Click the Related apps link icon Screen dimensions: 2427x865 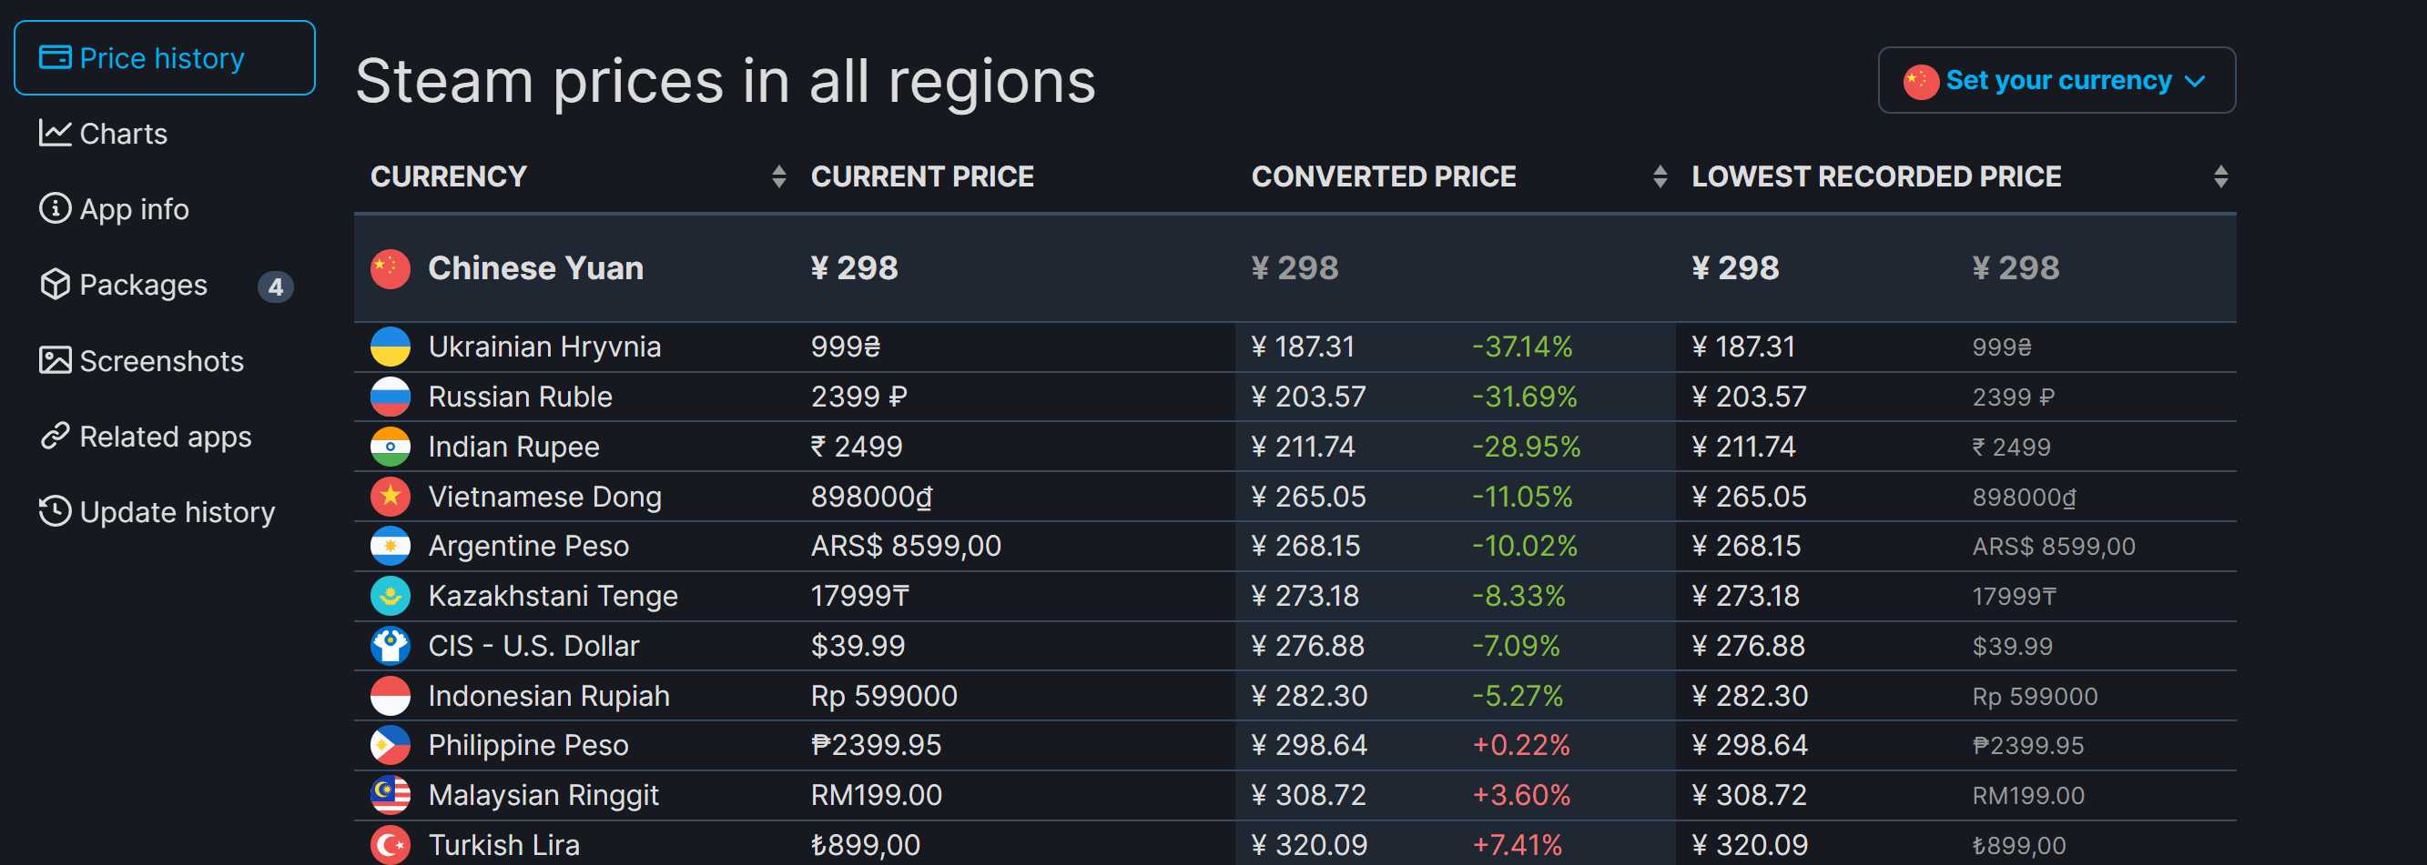click(x=55, y=436)
